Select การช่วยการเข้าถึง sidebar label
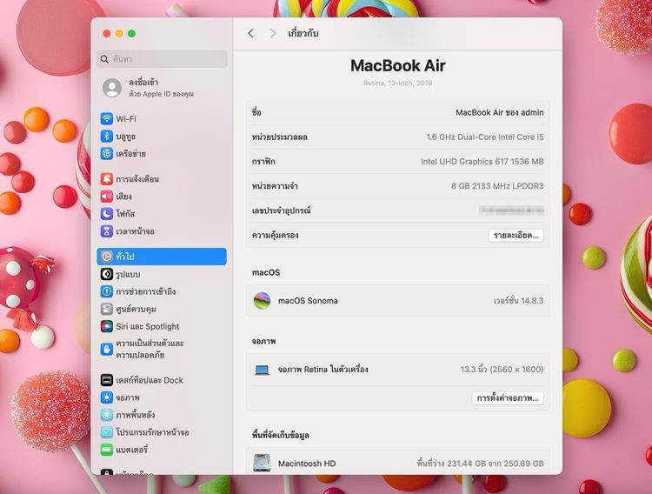 pyautogui.click(x=145, y=291)
